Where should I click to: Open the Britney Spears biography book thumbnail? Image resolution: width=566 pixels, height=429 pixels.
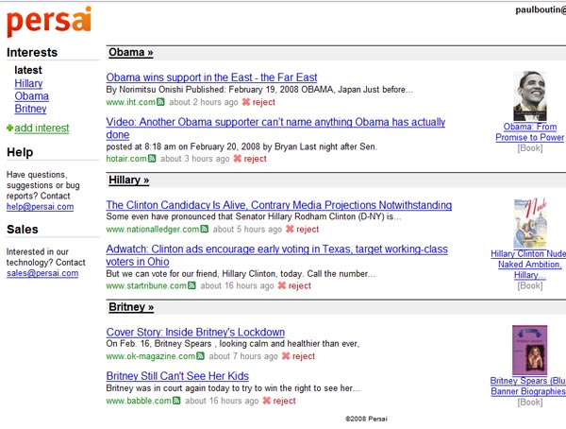529,351
